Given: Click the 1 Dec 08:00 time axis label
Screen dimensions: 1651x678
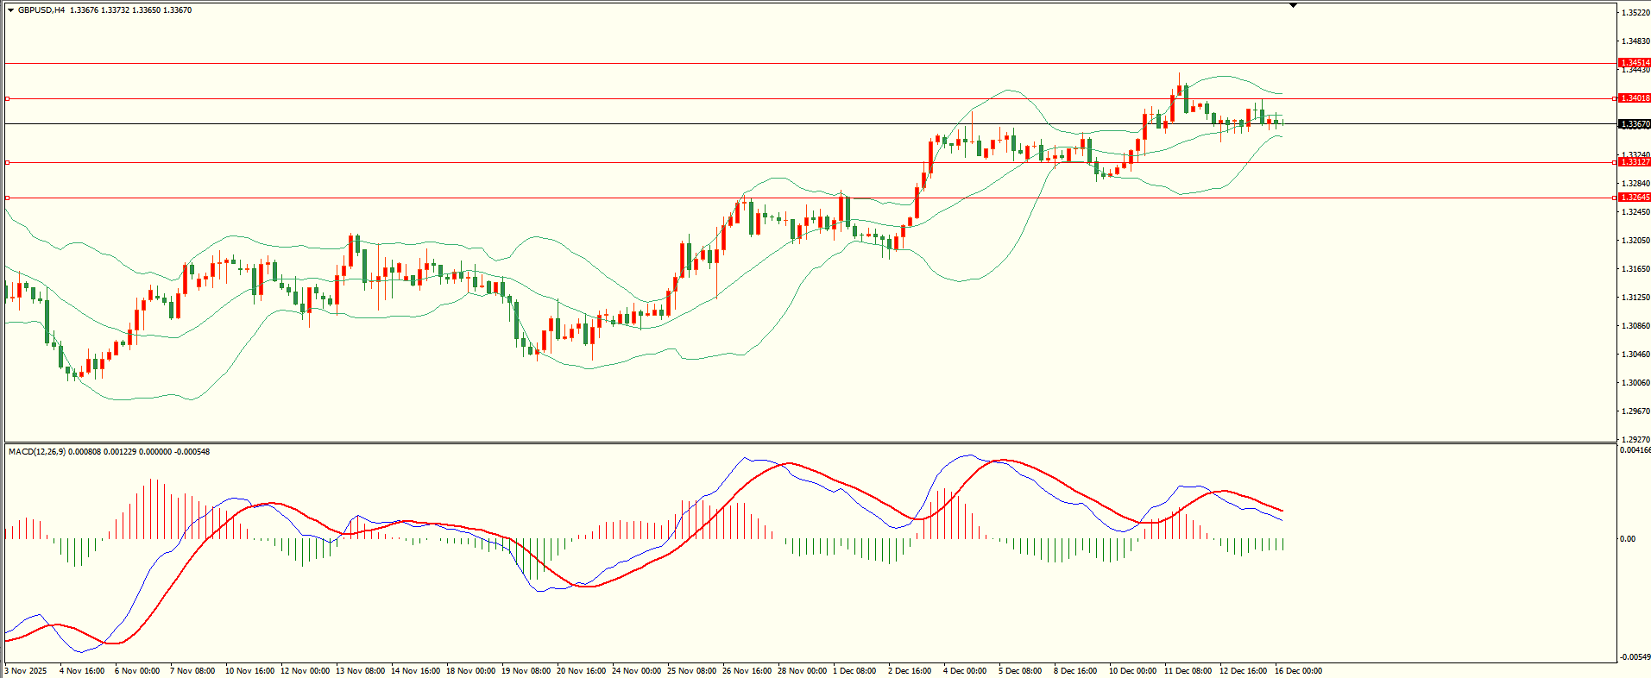Looking at the screenshot, I should coord(854,671).
